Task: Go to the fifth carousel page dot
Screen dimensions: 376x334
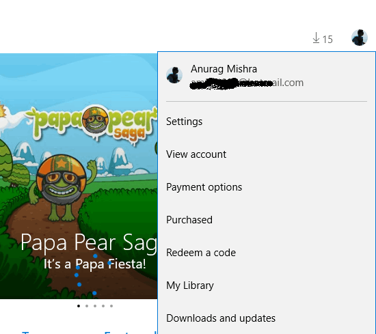Action: point(111,306)
